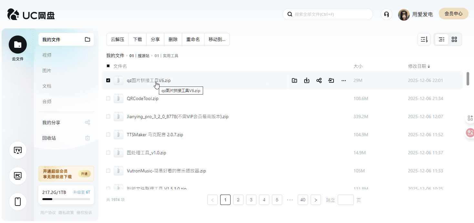
Task: Click zip icon of Jianying_pro row
Action: click(118, 117)
